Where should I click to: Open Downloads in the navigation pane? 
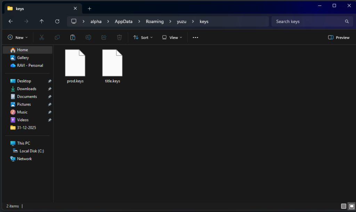(x=27, y=89)
